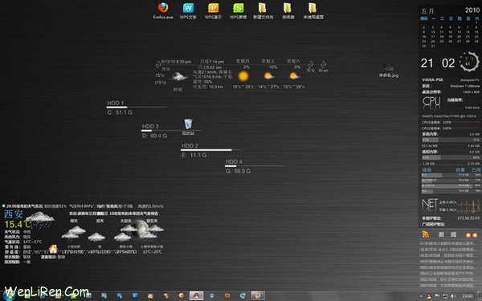Click the 星期五 partly cloudy forecast icon
This screenshot has width=482, height=301.
pos(268,76)
